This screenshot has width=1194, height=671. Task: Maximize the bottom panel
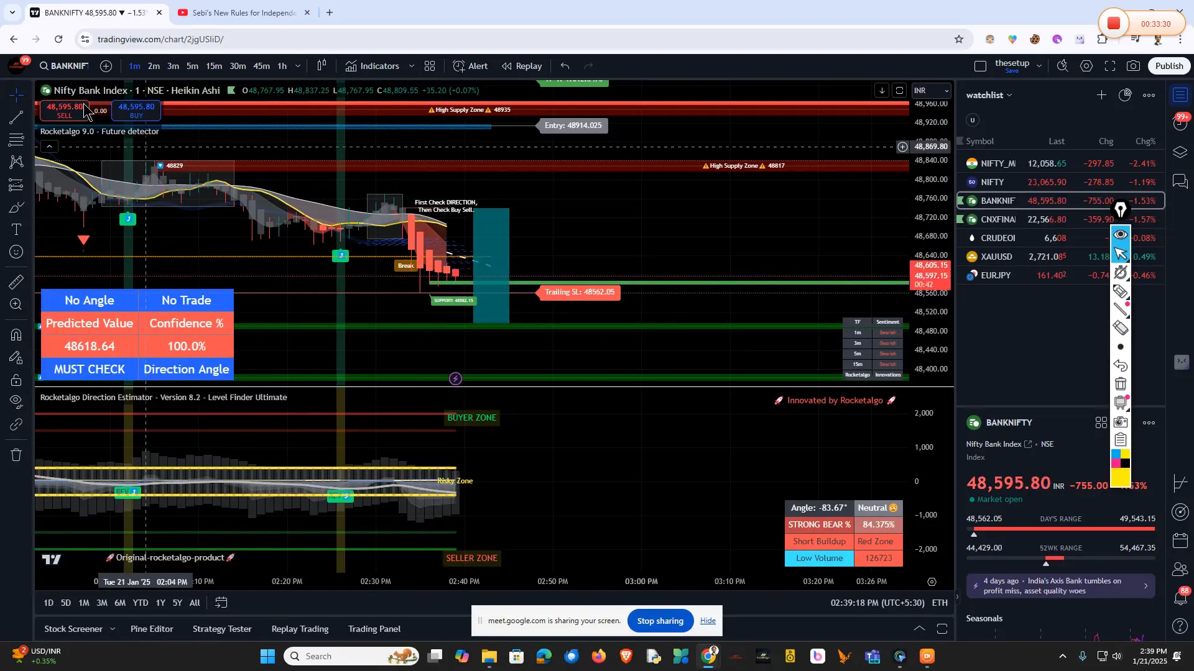click(x=942, y=629)
